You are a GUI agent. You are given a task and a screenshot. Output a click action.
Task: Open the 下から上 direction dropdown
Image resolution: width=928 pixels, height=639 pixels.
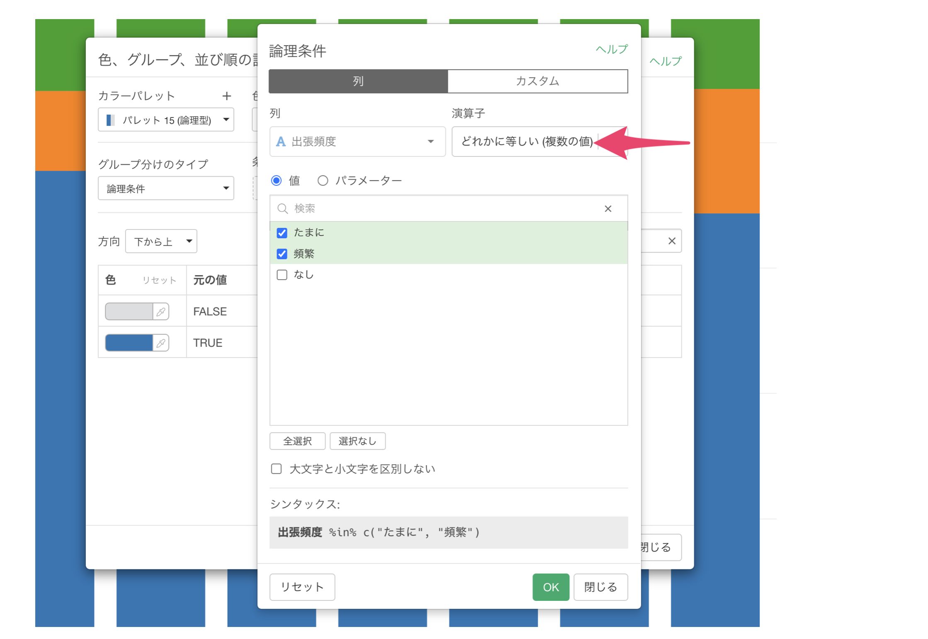(x=161, y=241)
